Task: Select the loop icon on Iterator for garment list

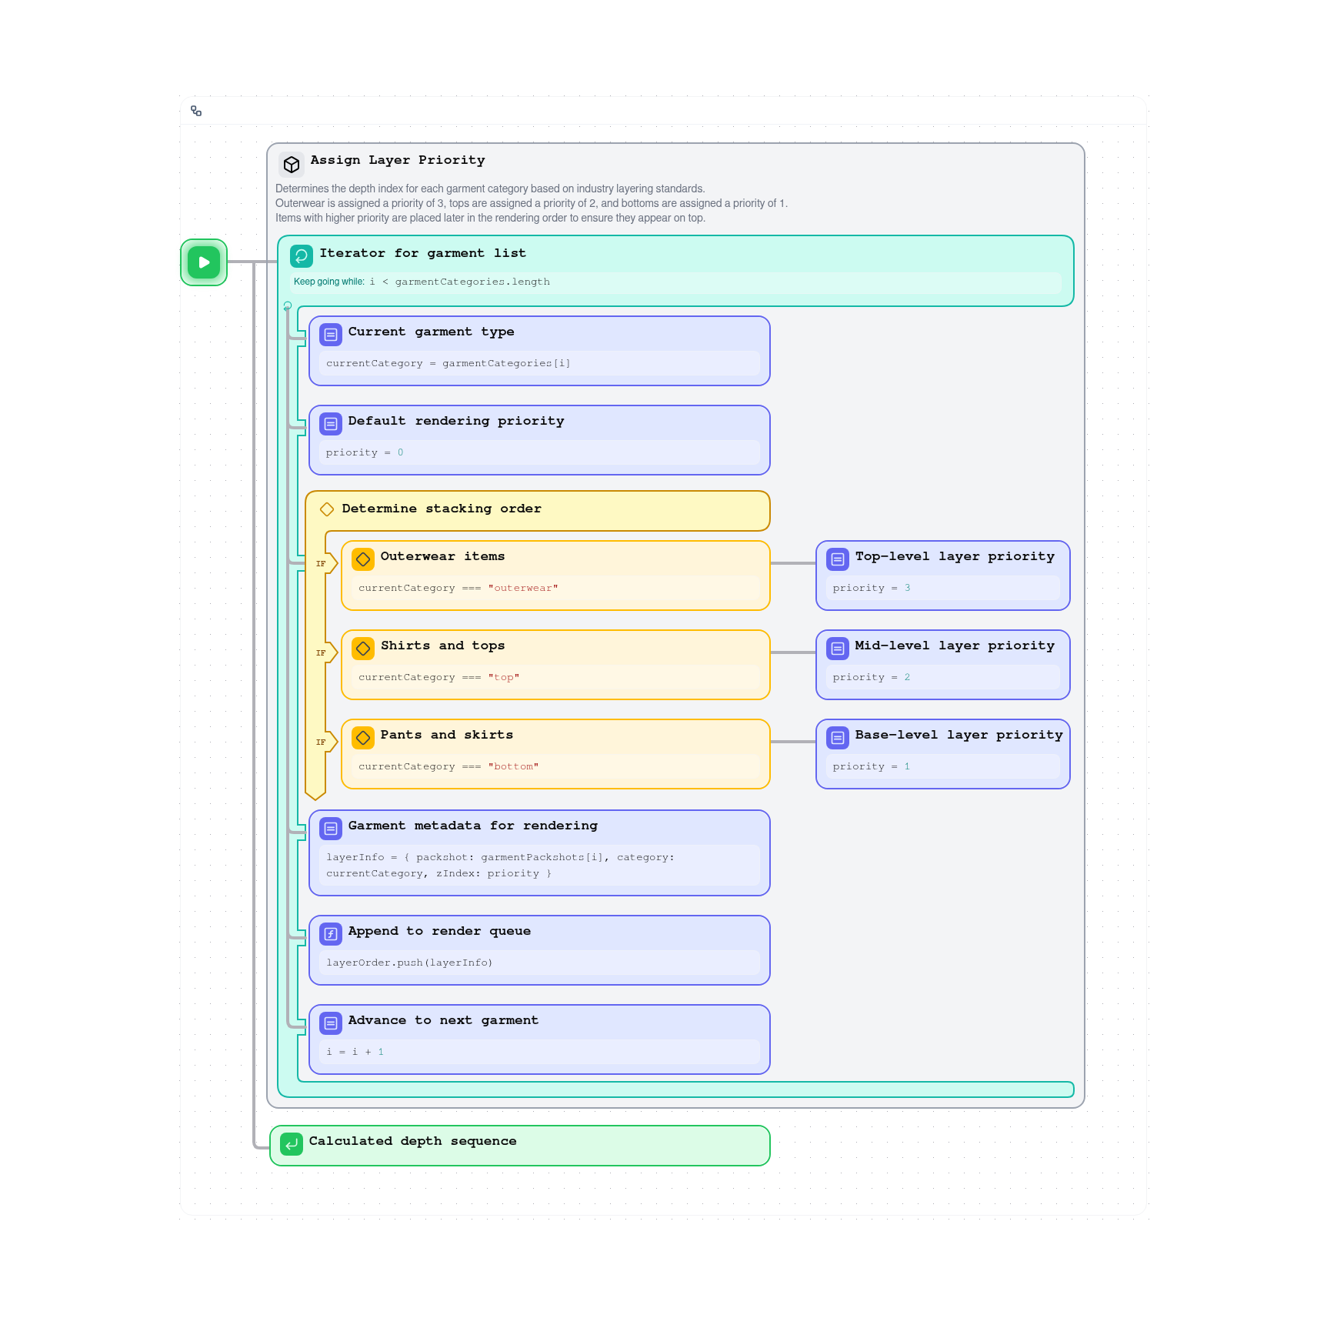Action: tap(301, 255)
